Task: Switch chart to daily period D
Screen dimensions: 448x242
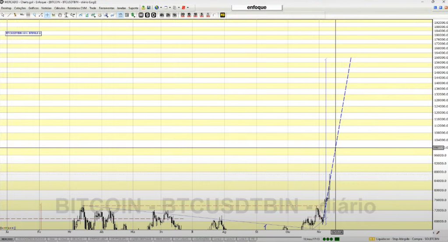Action: (153, 15)
